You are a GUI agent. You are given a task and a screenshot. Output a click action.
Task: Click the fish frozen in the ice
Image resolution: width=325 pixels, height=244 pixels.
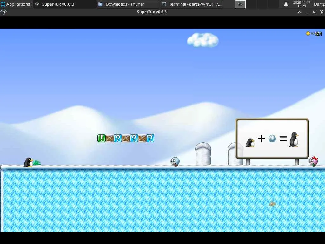click(x=272, y=204)
